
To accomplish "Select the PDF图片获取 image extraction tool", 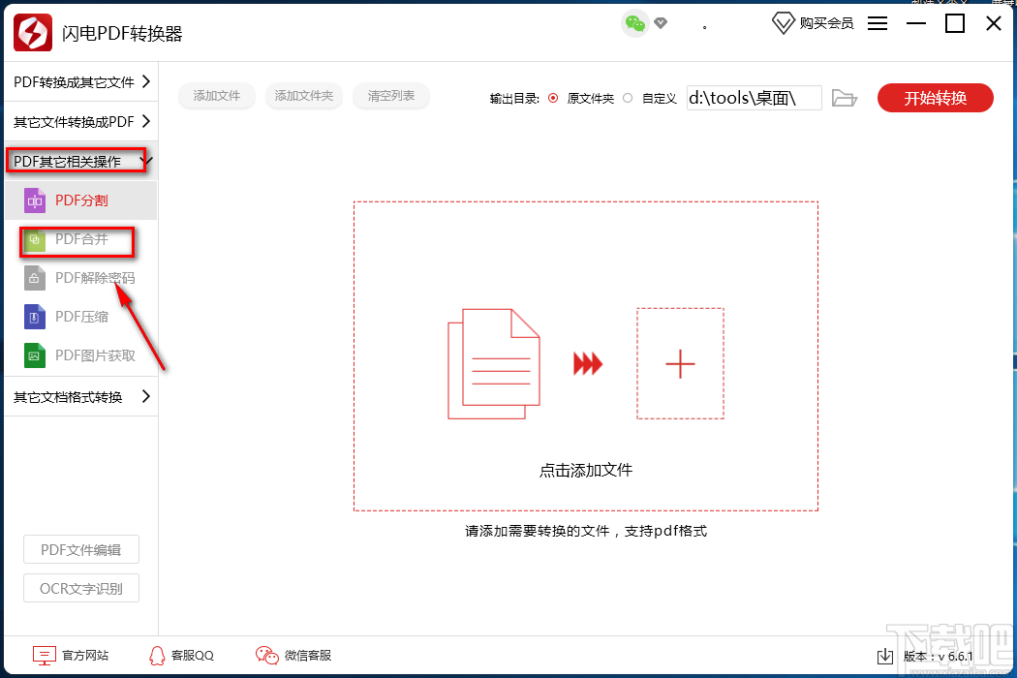I will pyautogui.click(x=82, y=355).
